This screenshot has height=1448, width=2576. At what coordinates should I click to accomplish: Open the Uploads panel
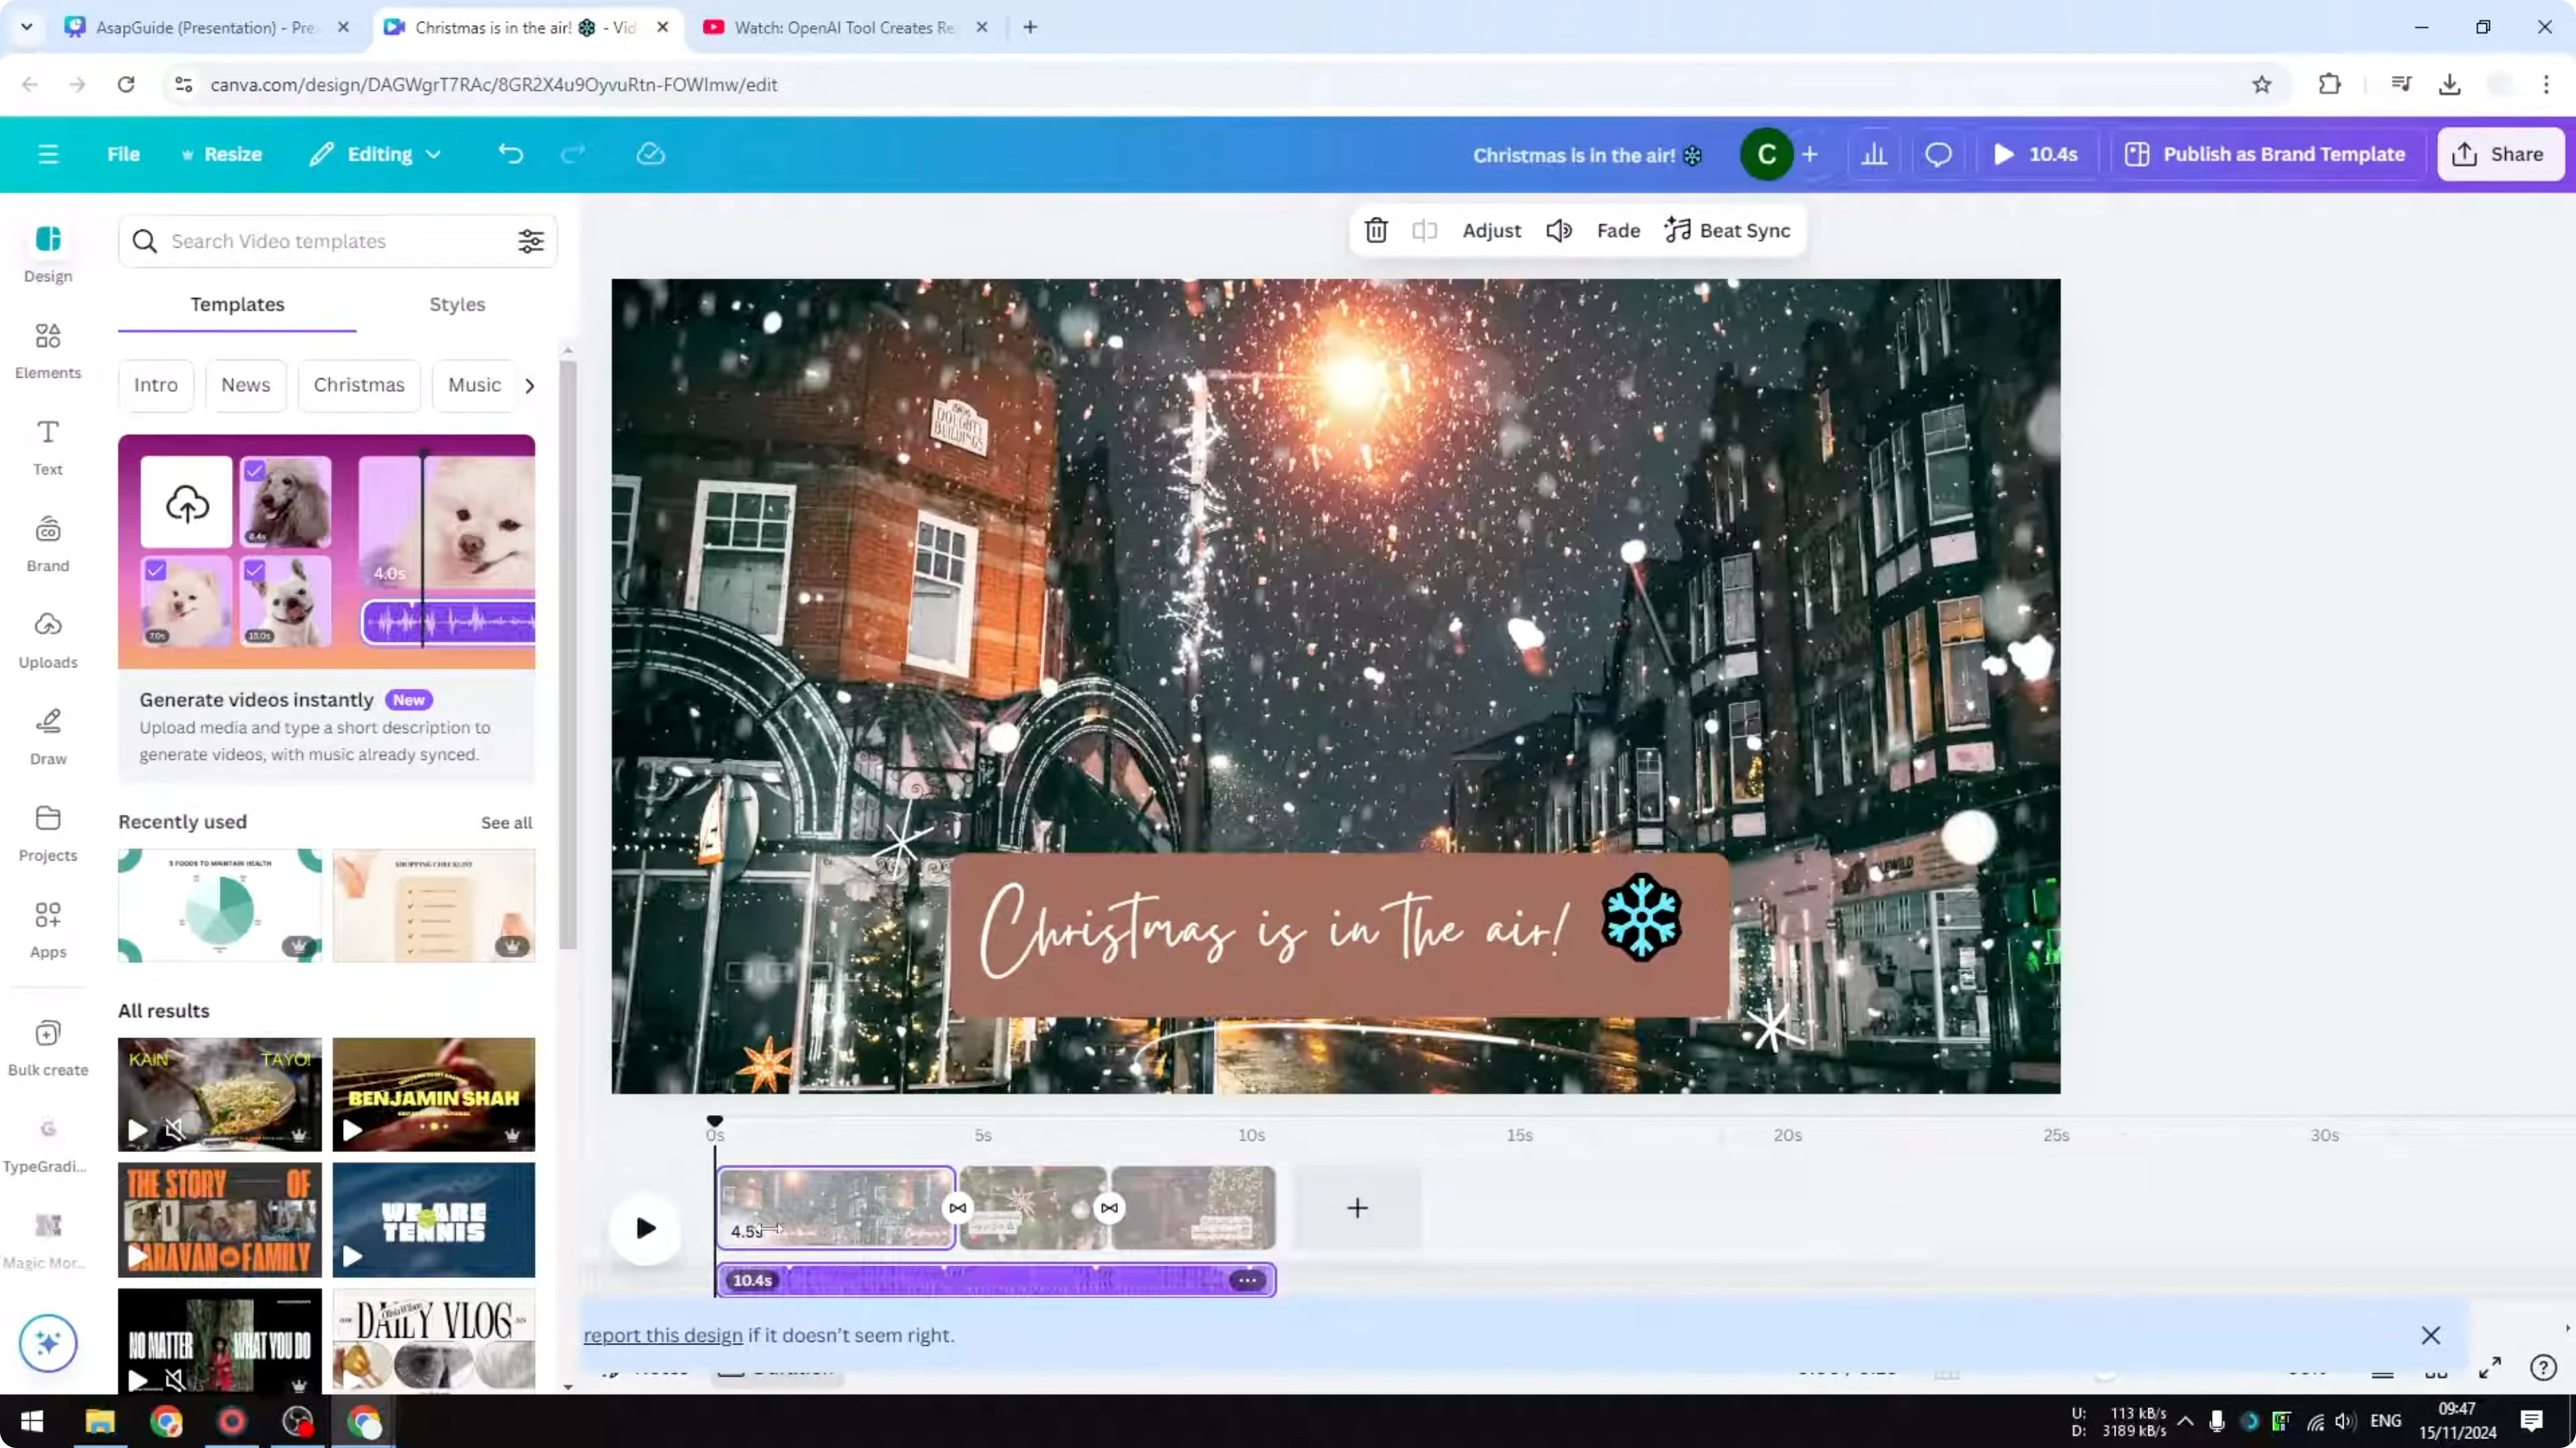click(x=47, y=639)
